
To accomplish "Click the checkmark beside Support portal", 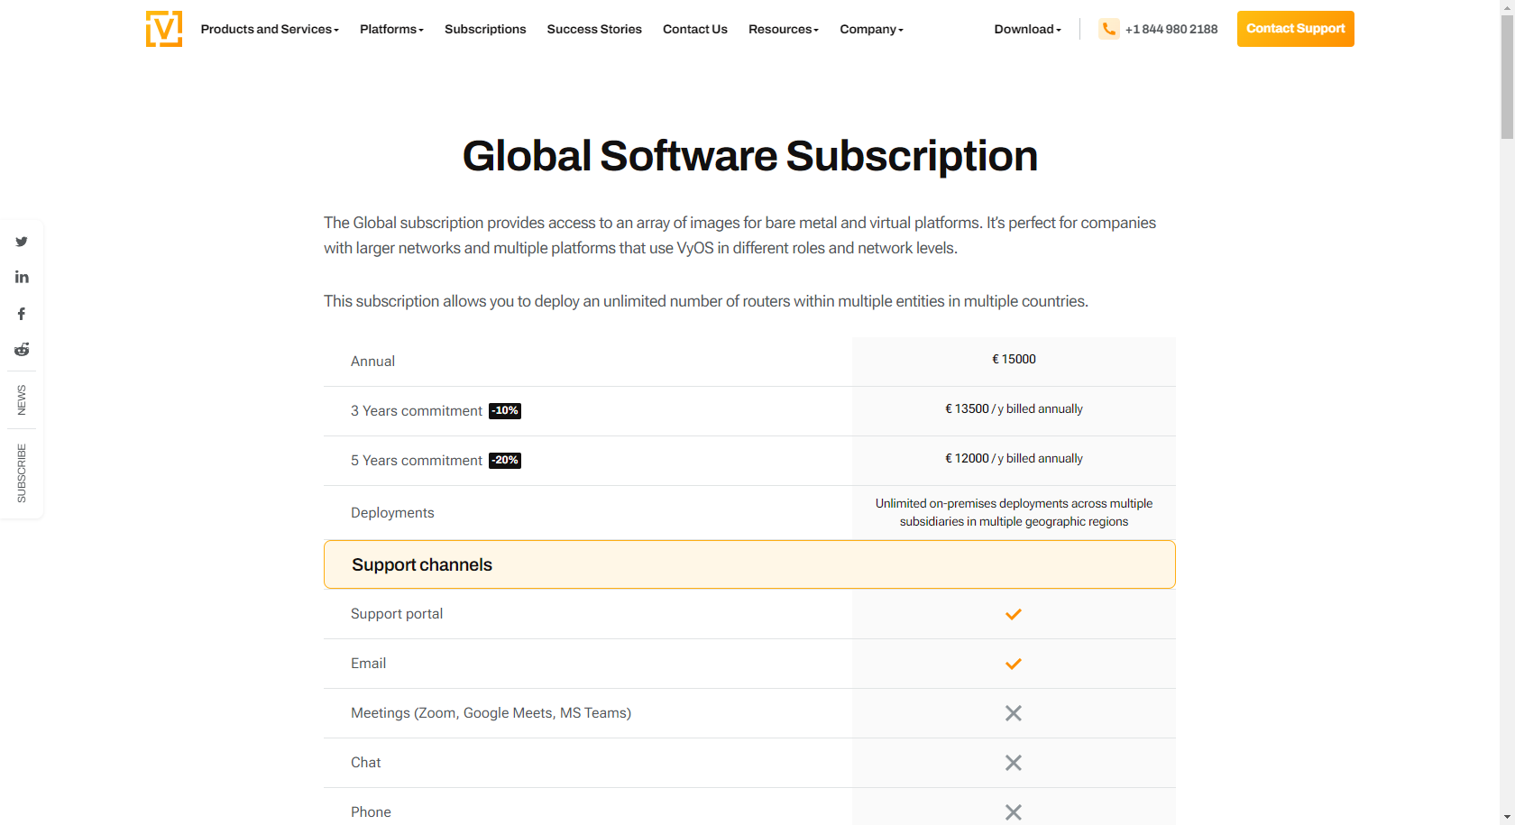I will click(x=1013, y=614).
